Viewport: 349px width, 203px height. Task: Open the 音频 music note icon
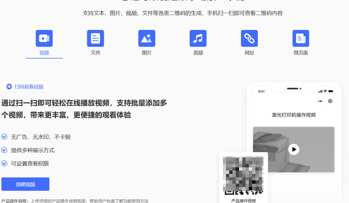[x=198, y=38]
